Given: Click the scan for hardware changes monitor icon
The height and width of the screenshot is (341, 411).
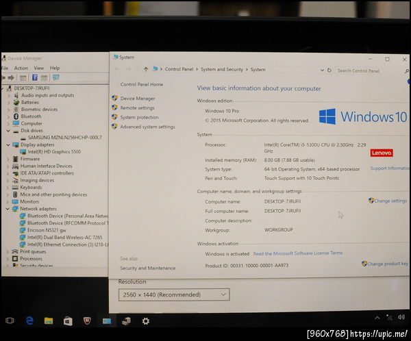Looking at the screenshot, I should pyautogui.click(x=56, y=77).
